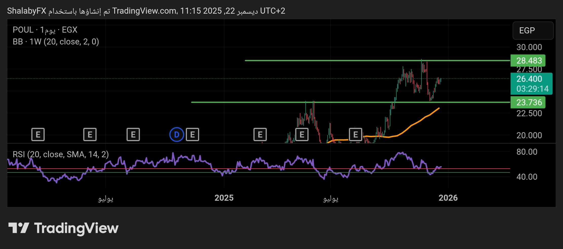Viewport: 563px width, 249px height.
Task: Click the 2026 label on time axis
Action: click(x=448, y=198)
